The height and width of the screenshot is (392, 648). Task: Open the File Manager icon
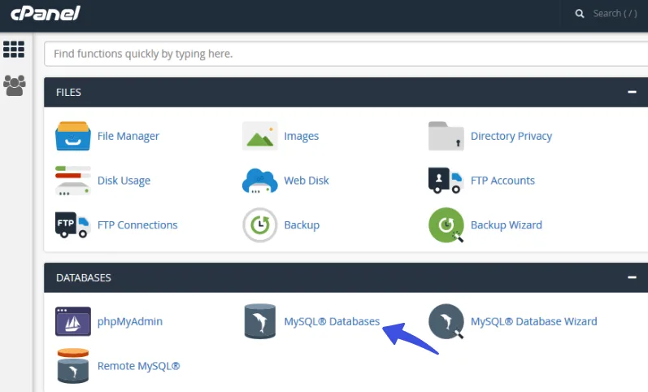pyautogui.click(x=72, y=136)
